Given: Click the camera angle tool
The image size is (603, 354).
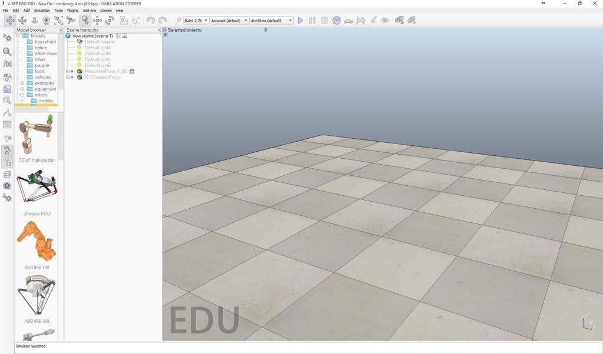Looking at the screenshot, I should click(47, 21).
